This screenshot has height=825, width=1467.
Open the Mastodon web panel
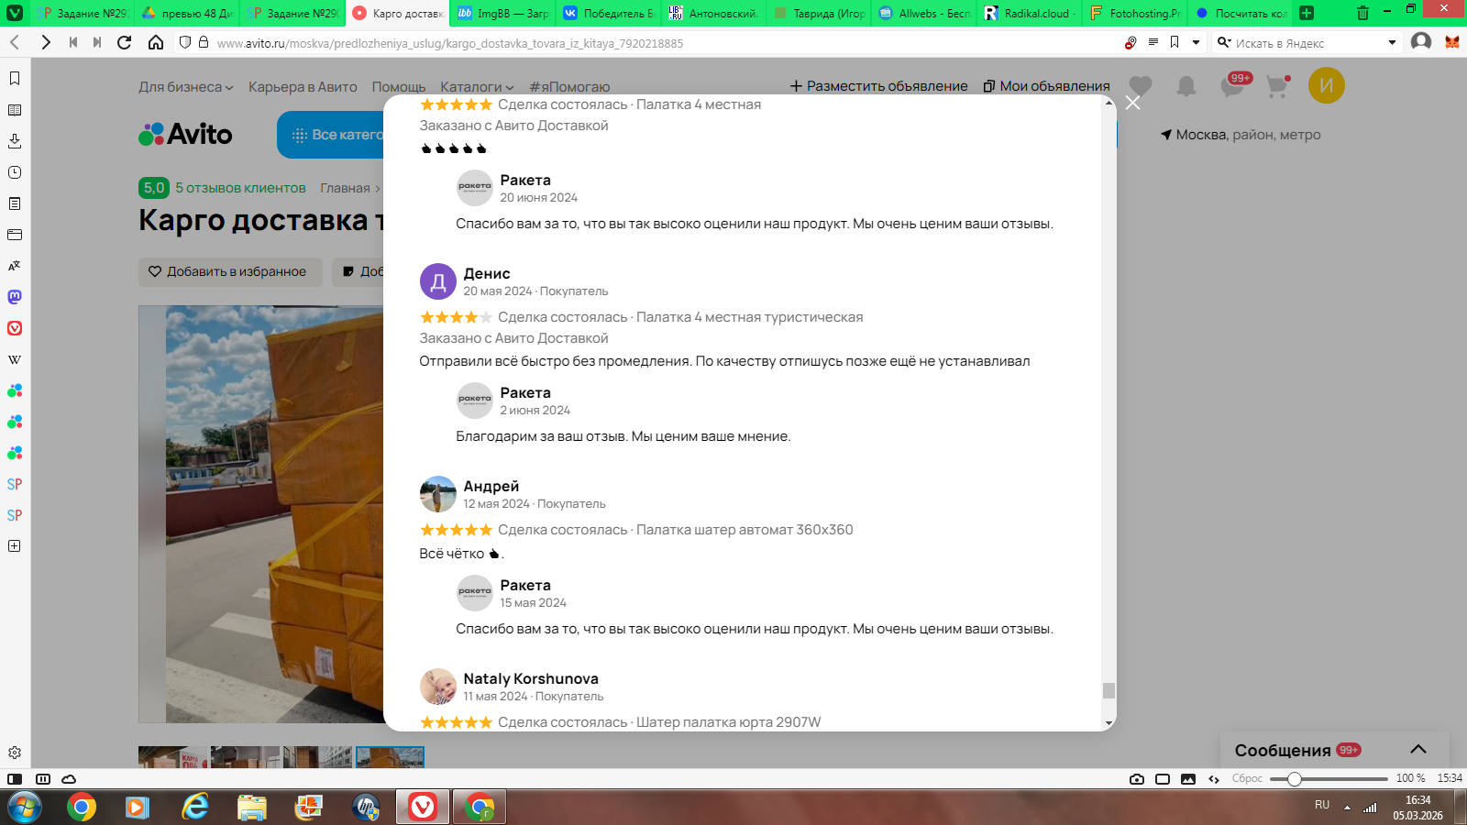[15, 297]
